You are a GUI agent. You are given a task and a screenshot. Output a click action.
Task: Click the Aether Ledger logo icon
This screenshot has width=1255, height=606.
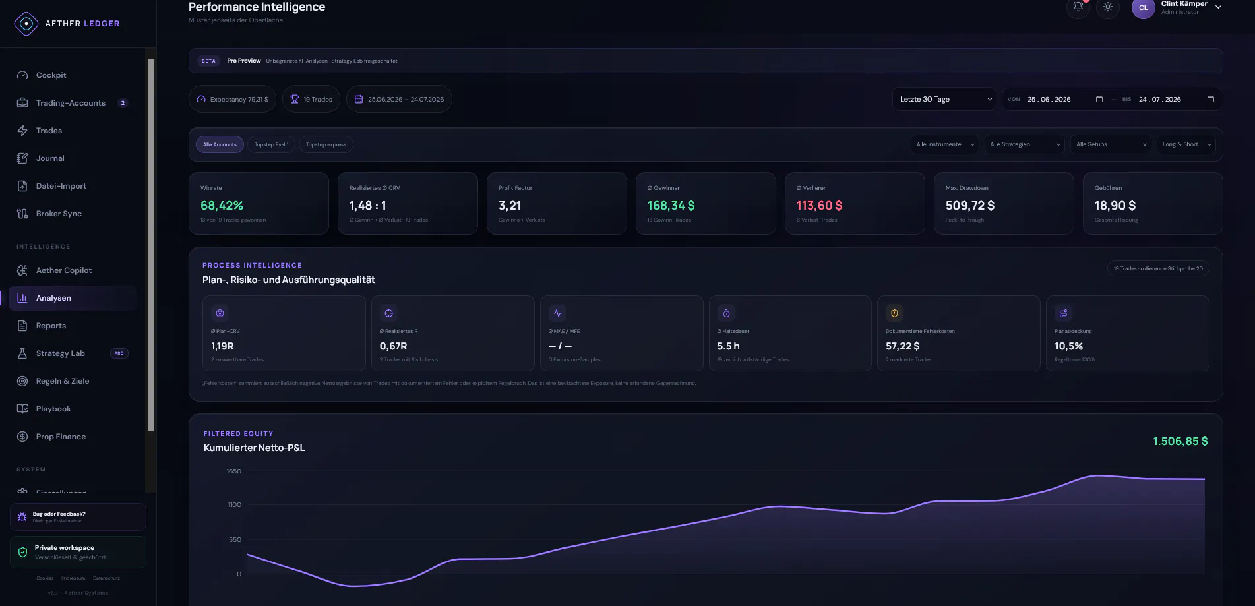click(x=26, y=24)
